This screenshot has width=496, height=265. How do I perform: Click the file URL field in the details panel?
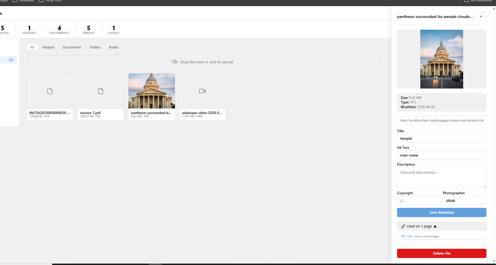442,120
